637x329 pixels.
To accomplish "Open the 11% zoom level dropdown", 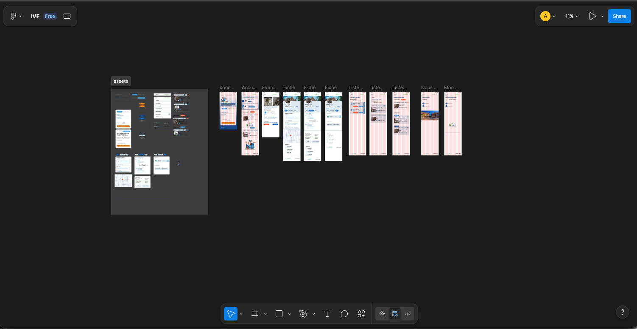I will (x=571, y=16).
